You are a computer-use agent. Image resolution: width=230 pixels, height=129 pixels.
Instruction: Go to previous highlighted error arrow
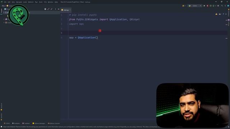(x=224, y=14)
